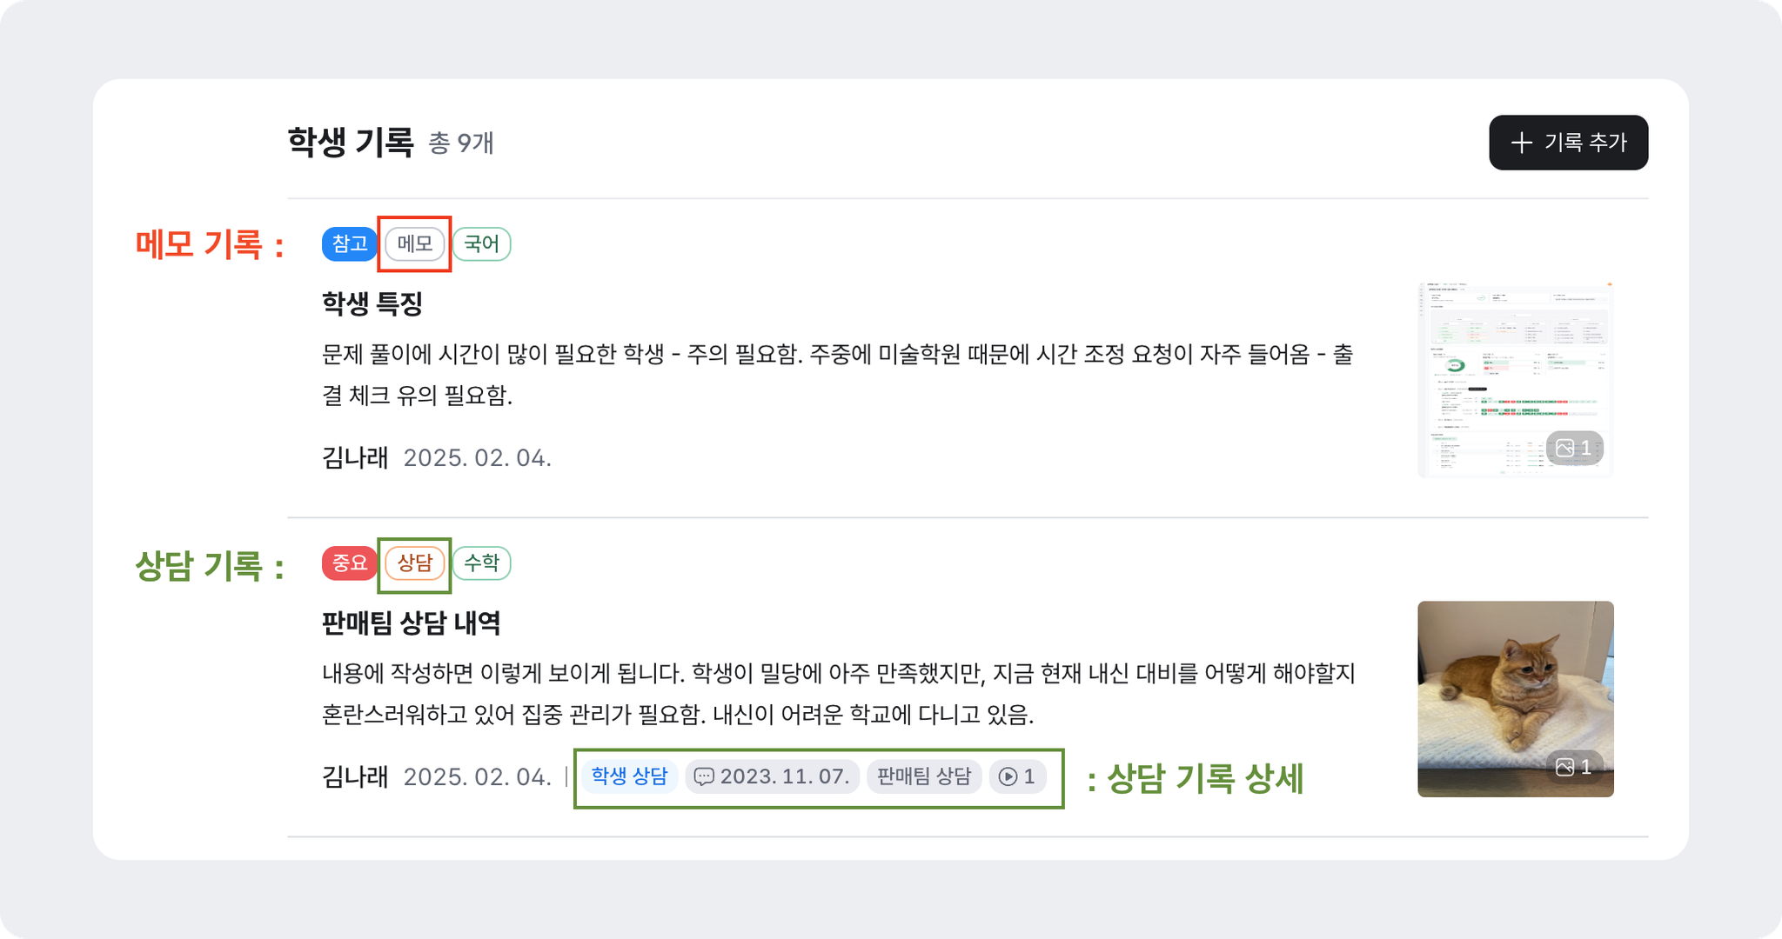1782x939 pixels.
Task: Click image count icon on cat photo
Action: coord(1564,767)
